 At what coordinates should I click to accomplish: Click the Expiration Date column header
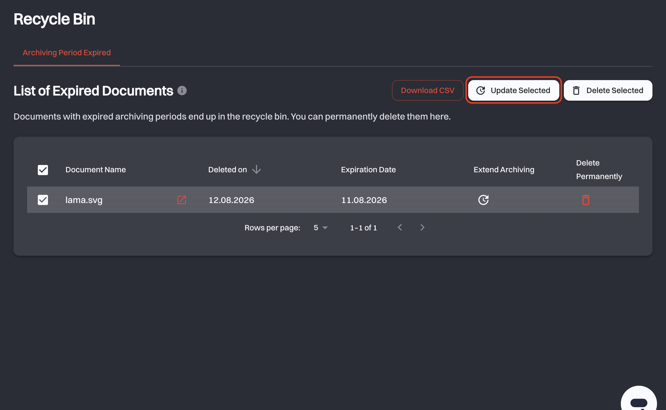click(368, 170)
